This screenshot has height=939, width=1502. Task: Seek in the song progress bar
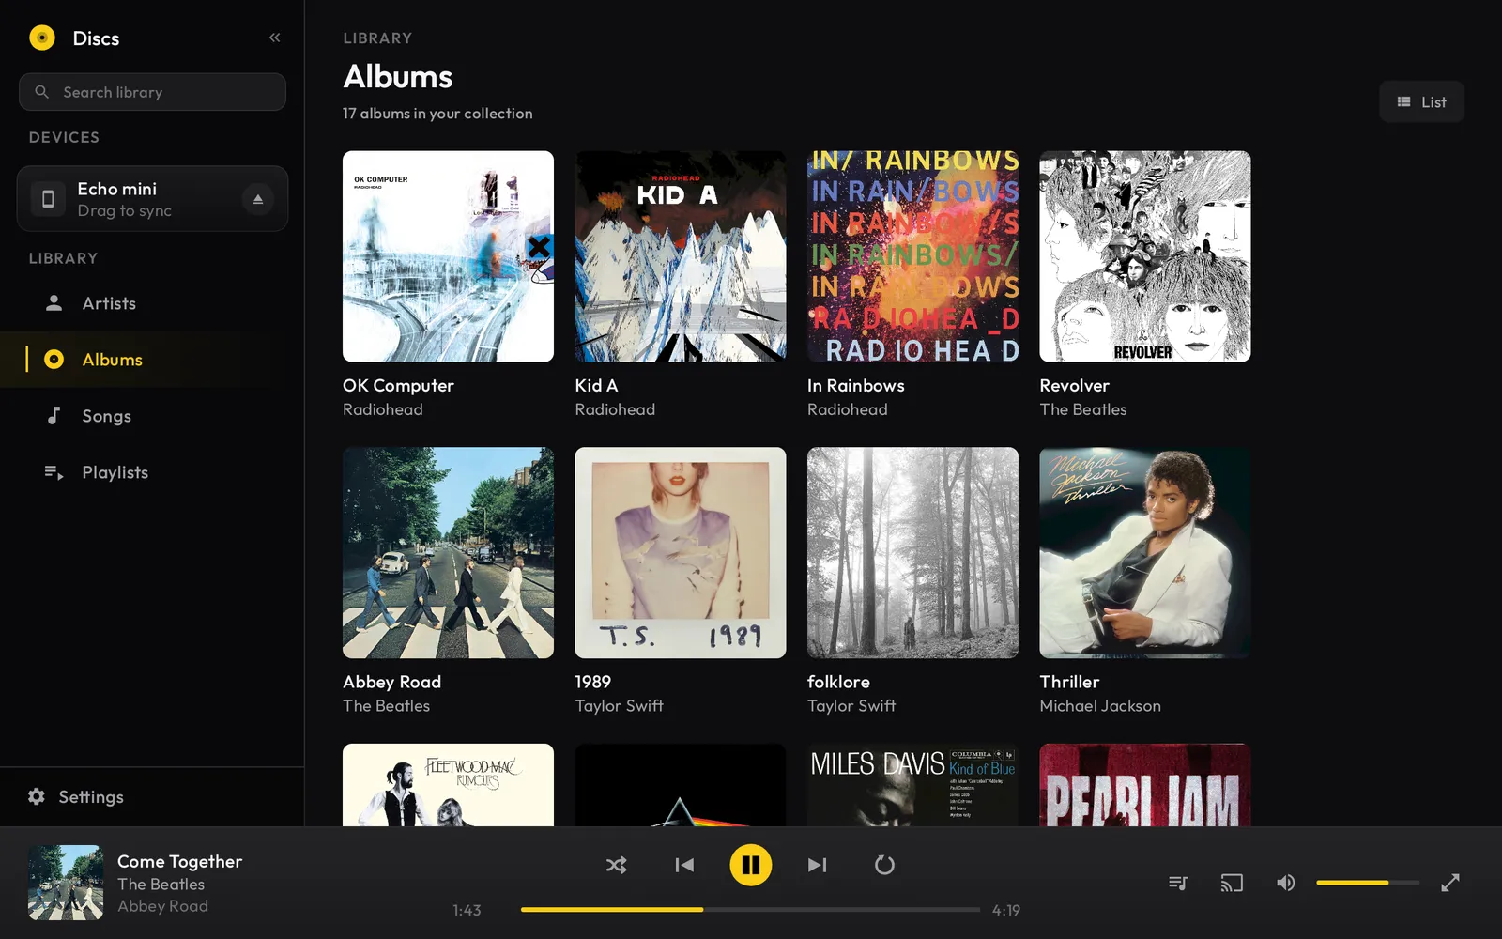pyautogui.click(x=749, y=910)
